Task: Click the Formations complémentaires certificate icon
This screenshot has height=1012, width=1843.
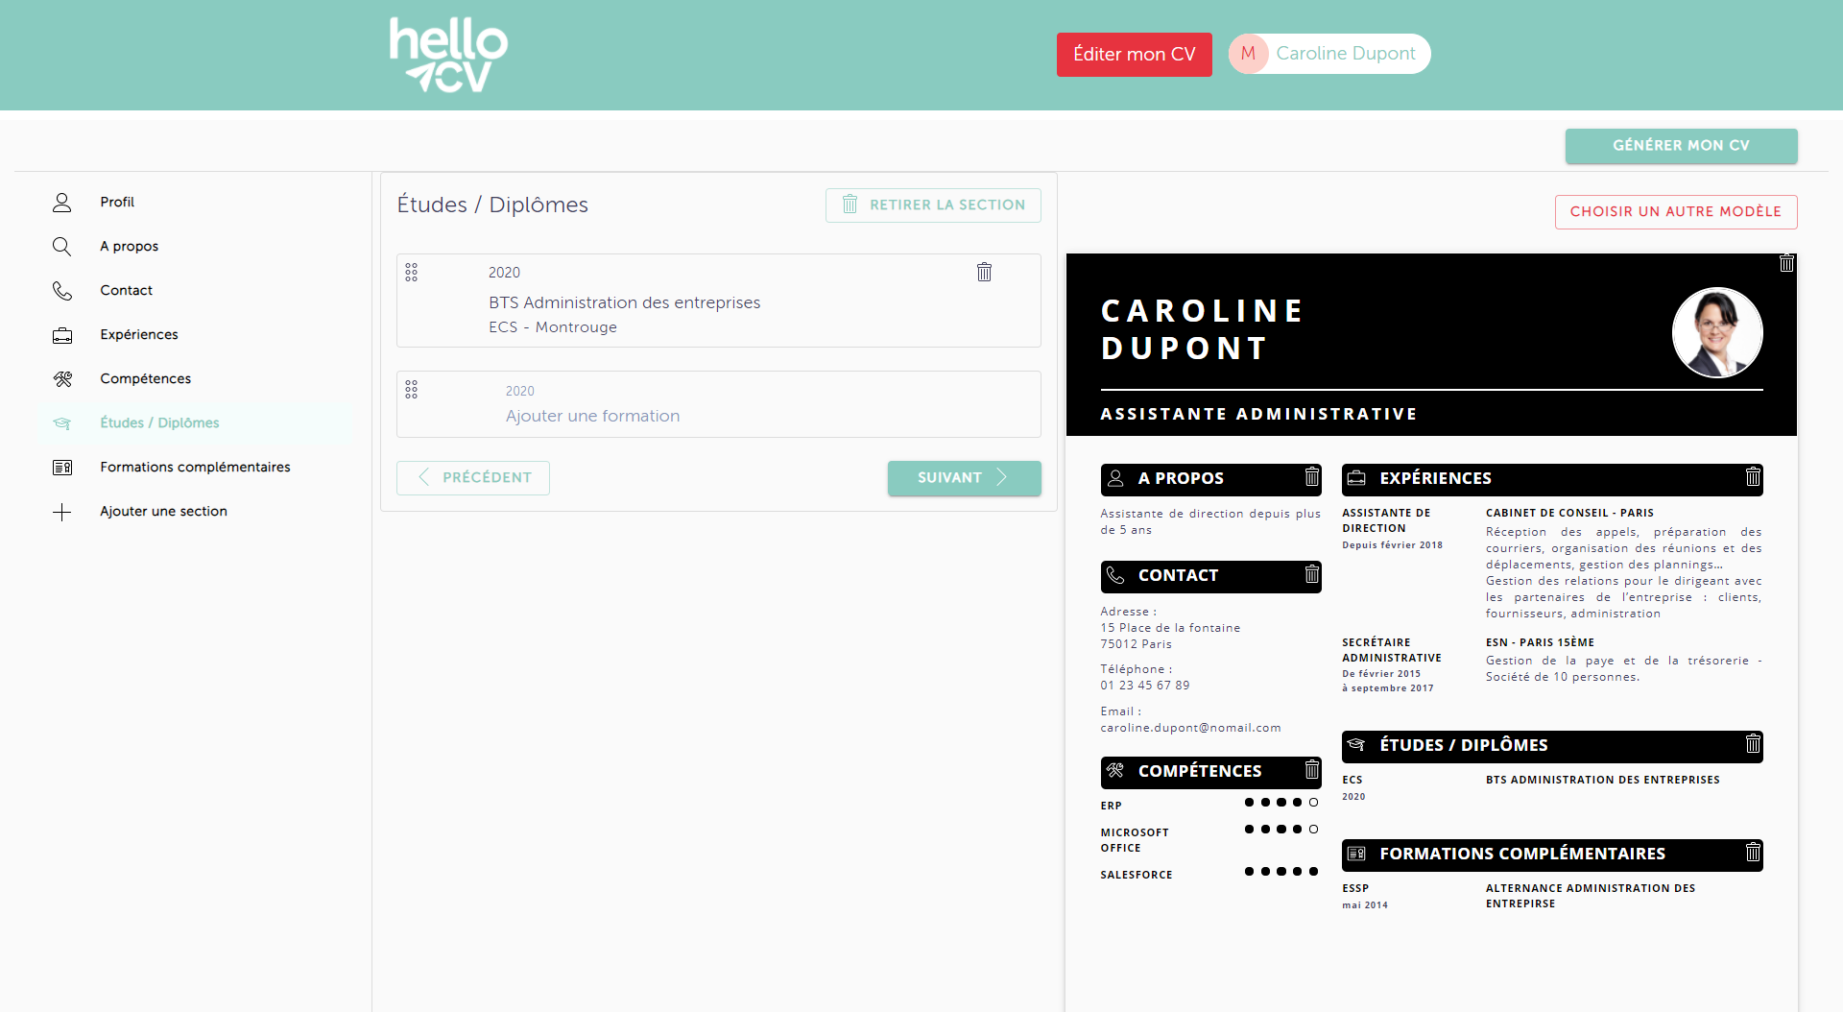Action: coord(62,468)
